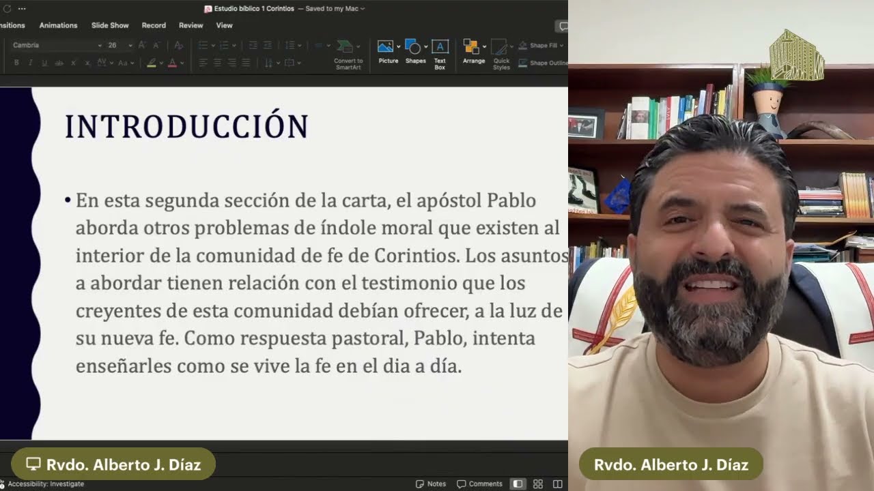Click the Estudio bíblico 1 Corintios document title
The height and width of the screenshot is (491, 874).
[254, 9]
